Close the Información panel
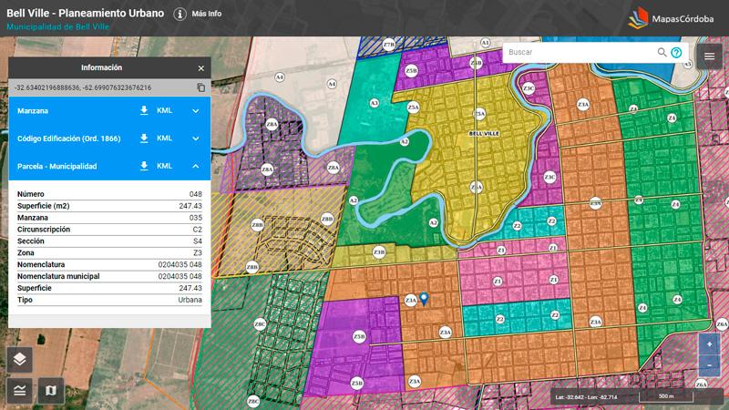Screen dimensions: 729x410 point(201,68)
